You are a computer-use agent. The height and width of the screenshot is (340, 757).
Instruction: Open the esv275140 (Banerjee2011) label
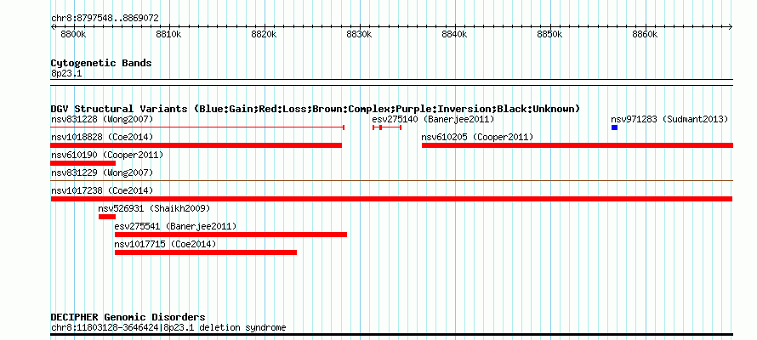(433, 119)
